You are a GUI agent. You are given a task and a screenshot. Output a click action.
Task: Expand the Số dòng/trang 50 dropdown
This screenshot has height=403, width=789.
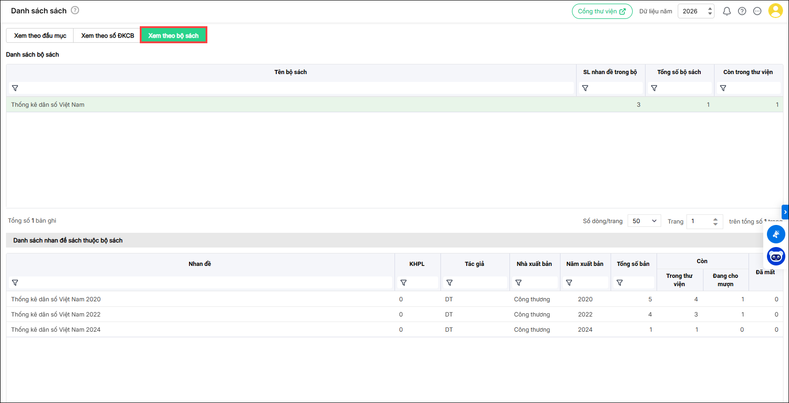pos(644,221)
